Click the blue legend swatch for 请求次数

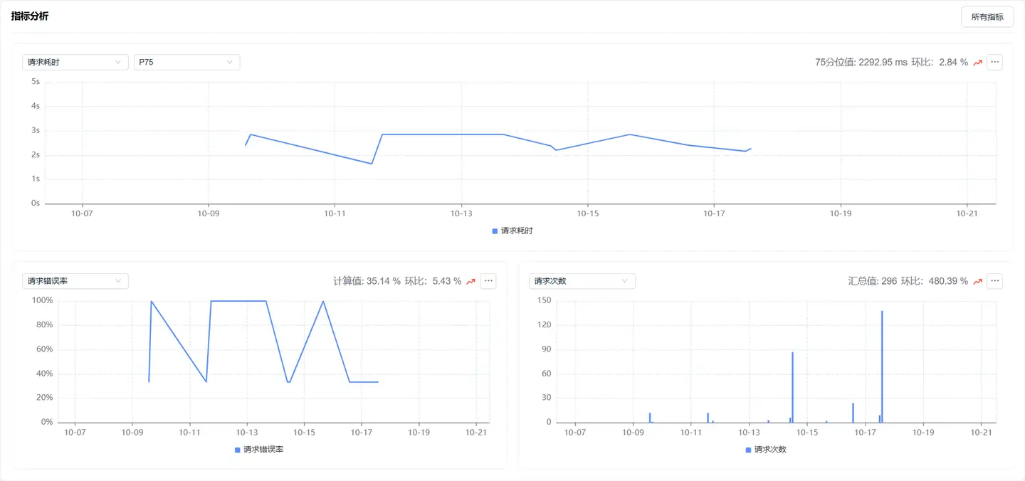click(x=748, y=450)
